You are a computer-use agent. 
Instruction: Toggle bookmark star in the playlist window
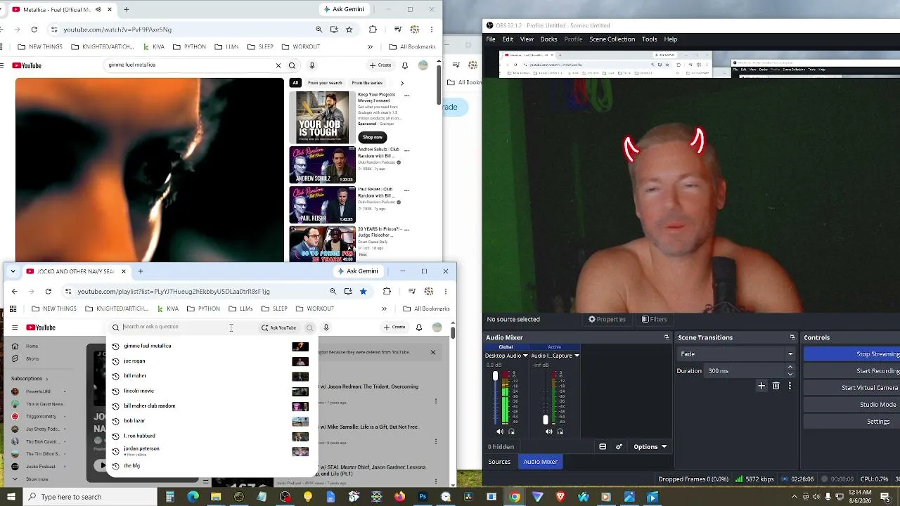coord(363,291)
